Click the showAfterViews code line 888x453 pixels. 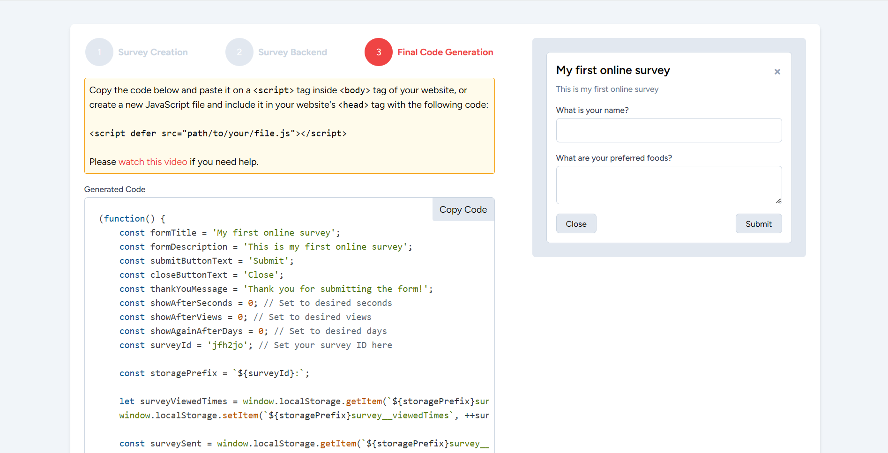point(245,317)
